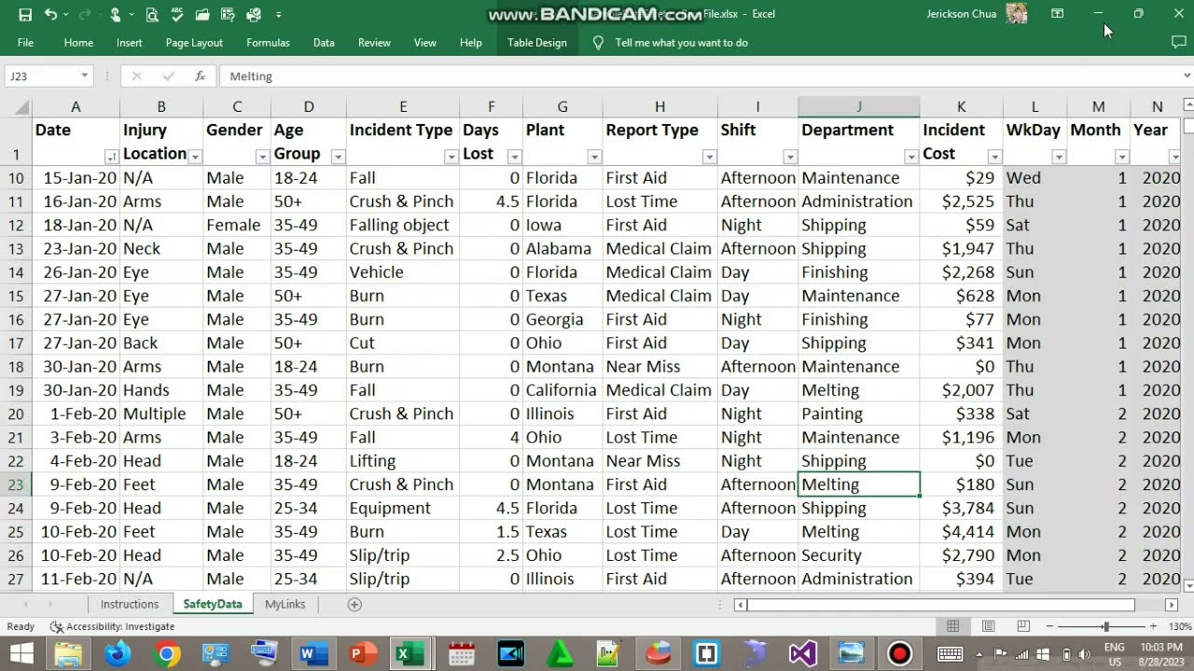
Task: Click the zoom slider handle
Action: (x=1105, y=627)
